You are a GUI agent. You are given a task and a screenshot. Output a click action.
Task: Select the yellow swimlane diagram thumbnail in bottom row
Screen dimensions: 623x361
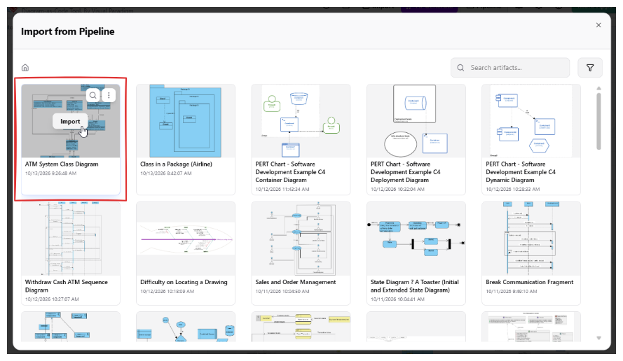(x=301, y=327)
